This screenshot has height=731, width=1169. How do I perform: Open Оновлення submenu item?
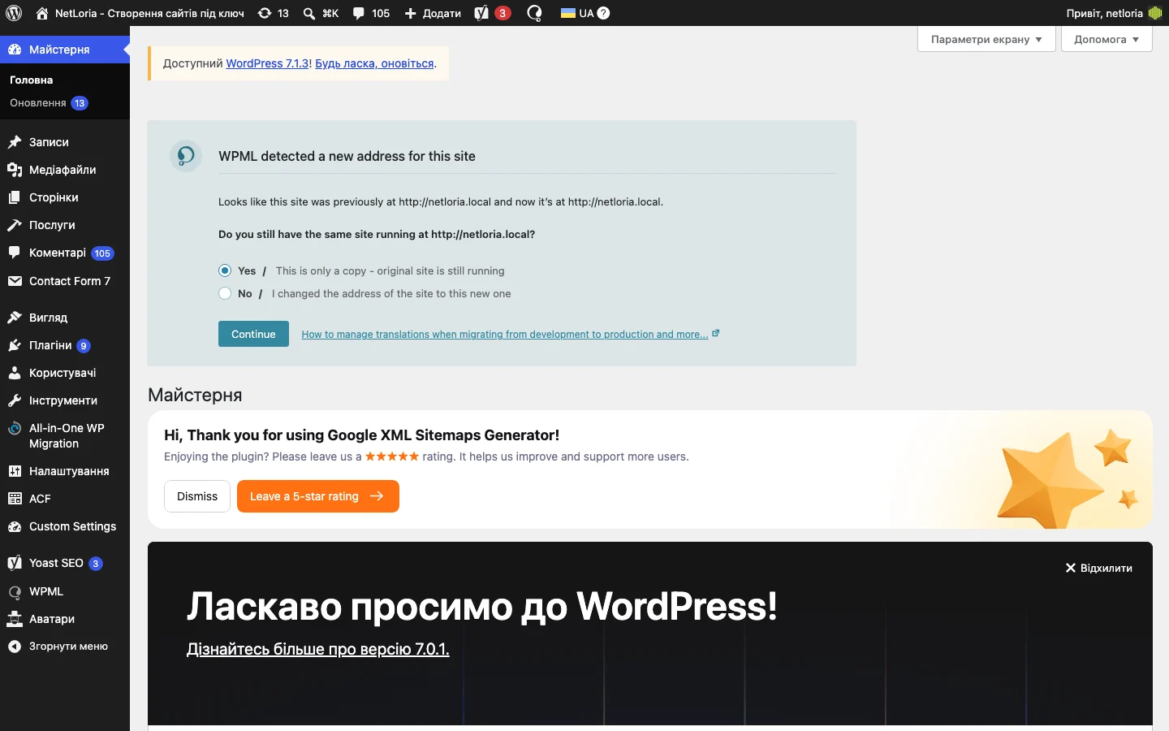pos(49,103)
